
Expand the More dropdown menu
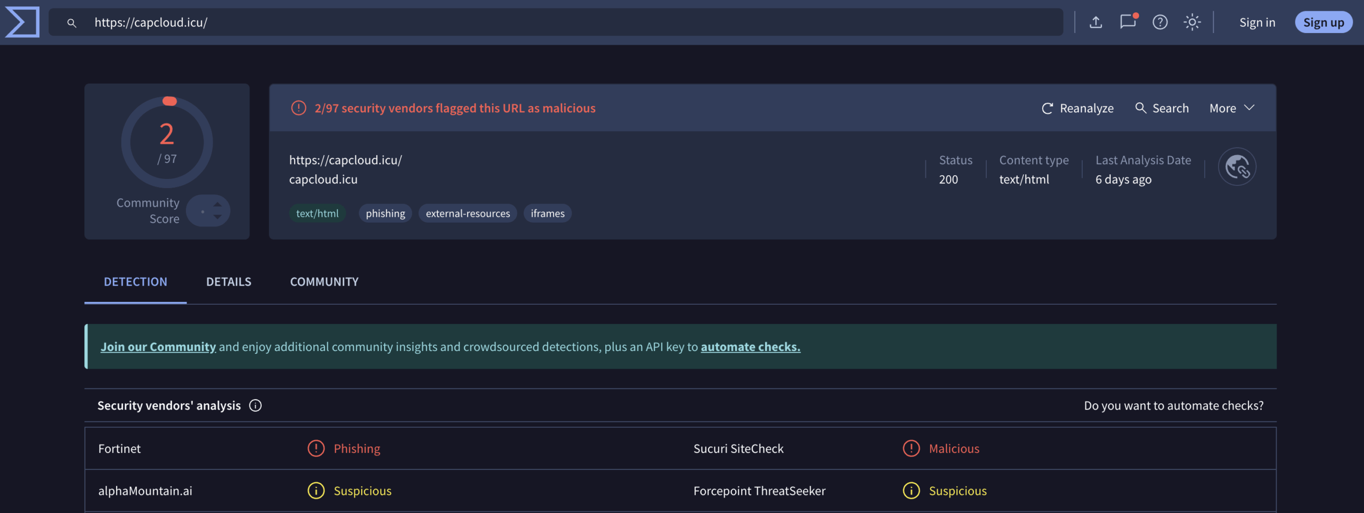pyautogui.click(x=1231, y=108)
